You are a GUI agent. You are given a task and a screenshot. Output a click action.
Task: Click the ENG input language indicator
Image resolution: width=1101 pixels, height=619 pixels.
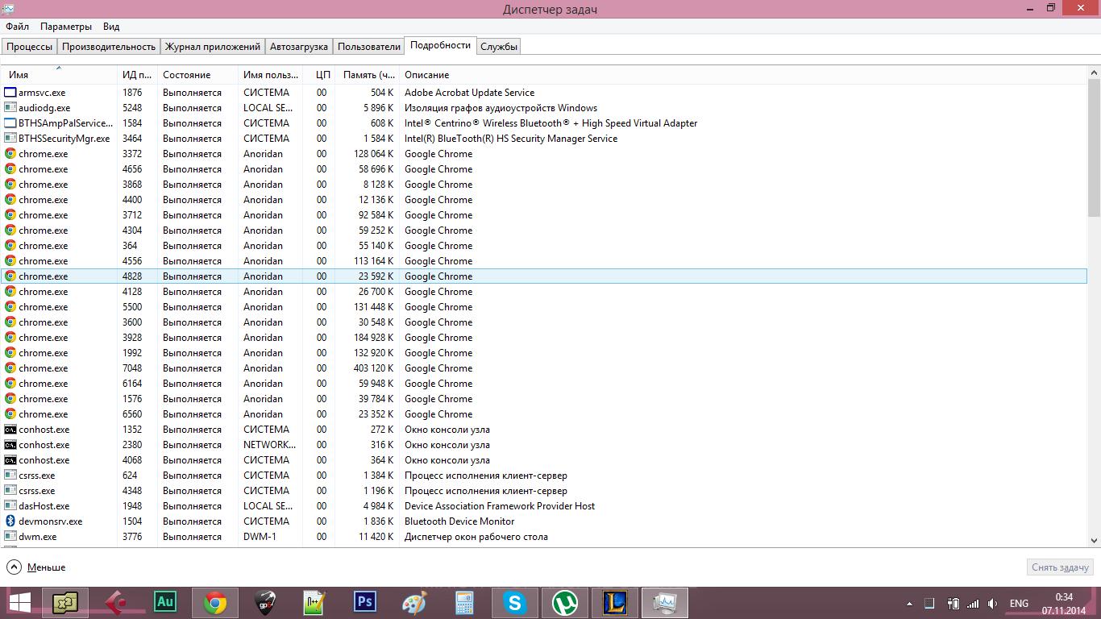(1018, 604)
